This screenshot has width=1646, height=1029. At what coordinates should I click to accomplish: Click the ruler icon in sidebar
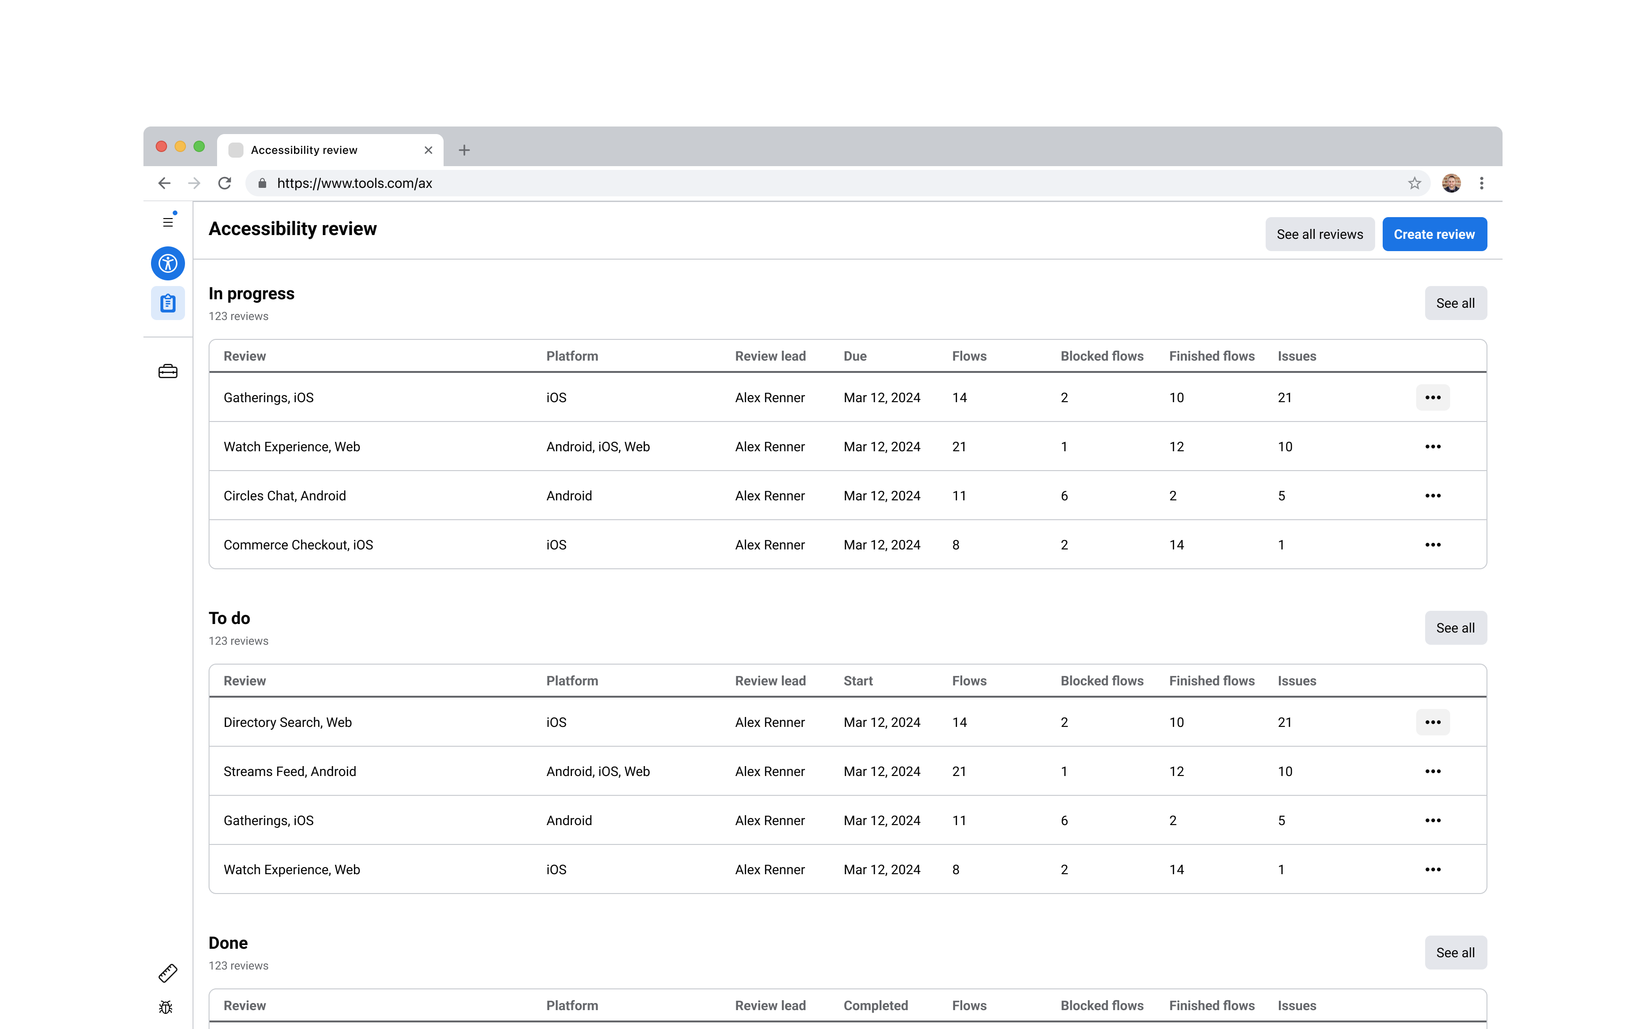pos(168,973)
